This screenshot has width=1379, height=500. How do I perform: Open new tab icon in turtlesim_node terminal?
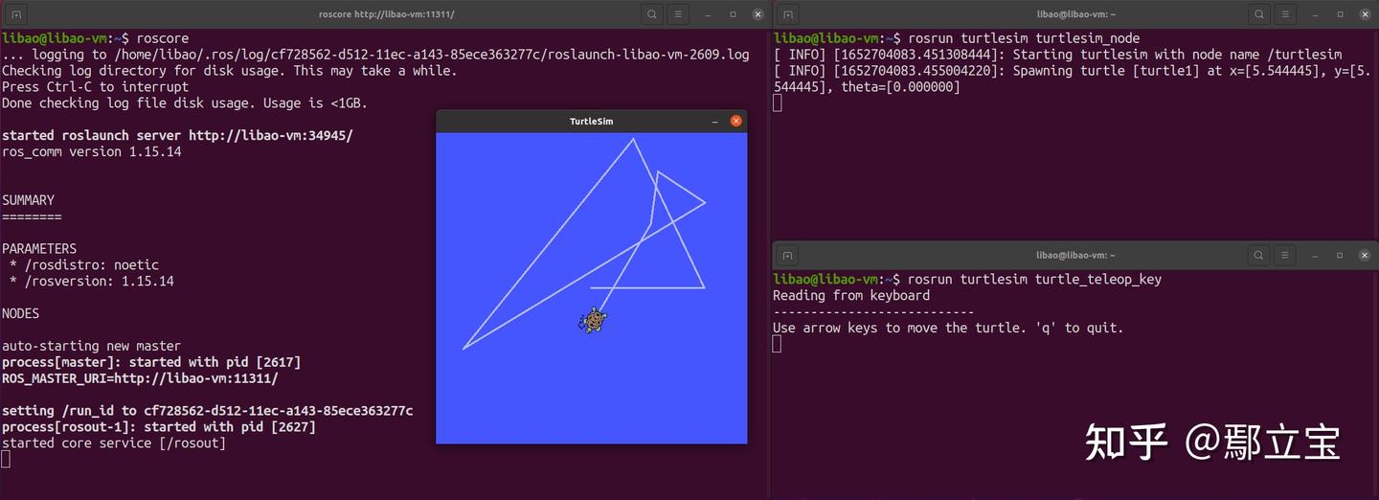click(787, 14)
